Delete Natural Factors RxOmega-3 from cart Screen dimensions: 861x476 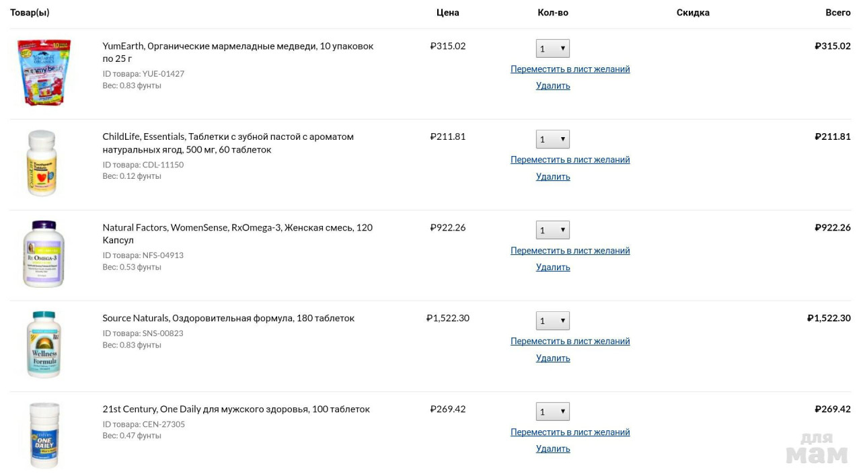click(553, 267)
